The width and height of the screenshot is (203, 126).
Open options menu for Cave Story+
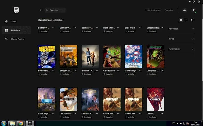pos(140,71)
